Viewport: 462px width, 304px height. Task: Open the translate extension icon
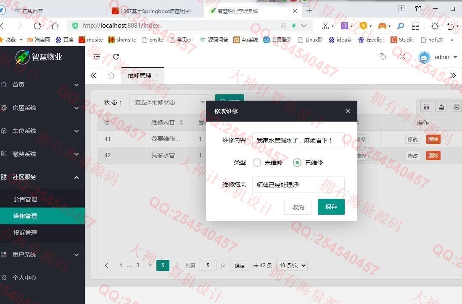tap(344, 26)
